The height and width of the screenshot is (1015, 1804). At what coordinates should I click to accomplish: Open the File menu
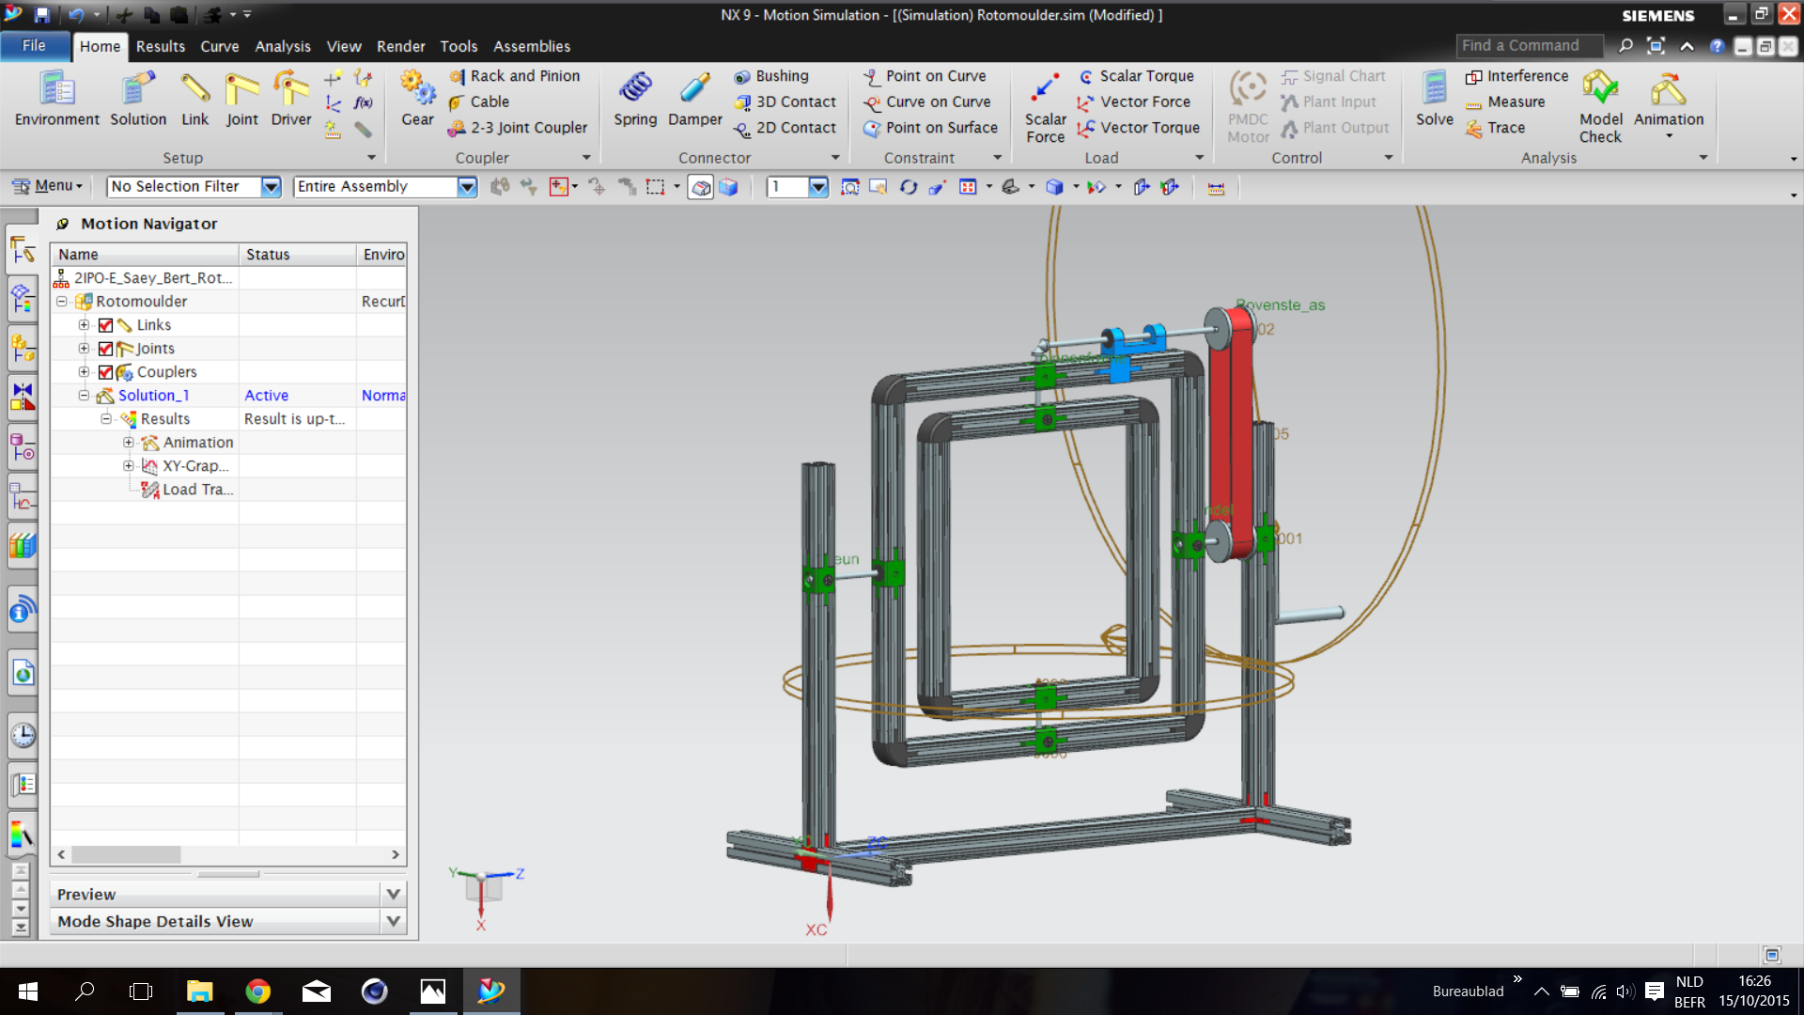tap(34, 45)
